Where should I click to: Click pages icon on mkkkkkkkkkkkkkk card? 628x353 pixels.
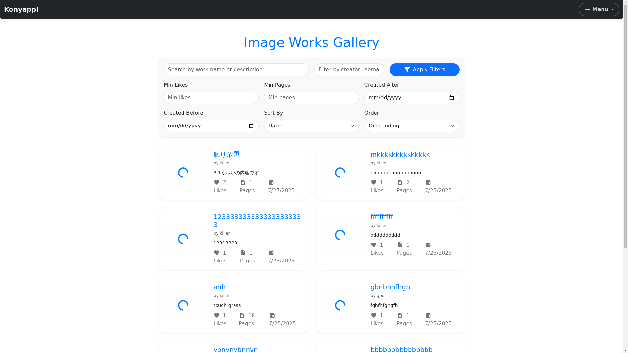click(x=400, y=182)
